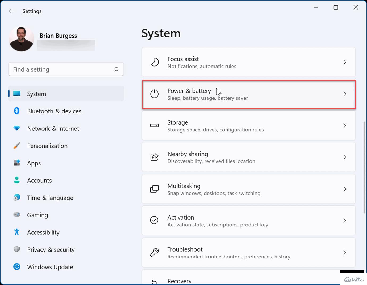Expand Power & battery chevron arrow
The width and height of the screenshot is (367, 285).
[x=345, y=94]
